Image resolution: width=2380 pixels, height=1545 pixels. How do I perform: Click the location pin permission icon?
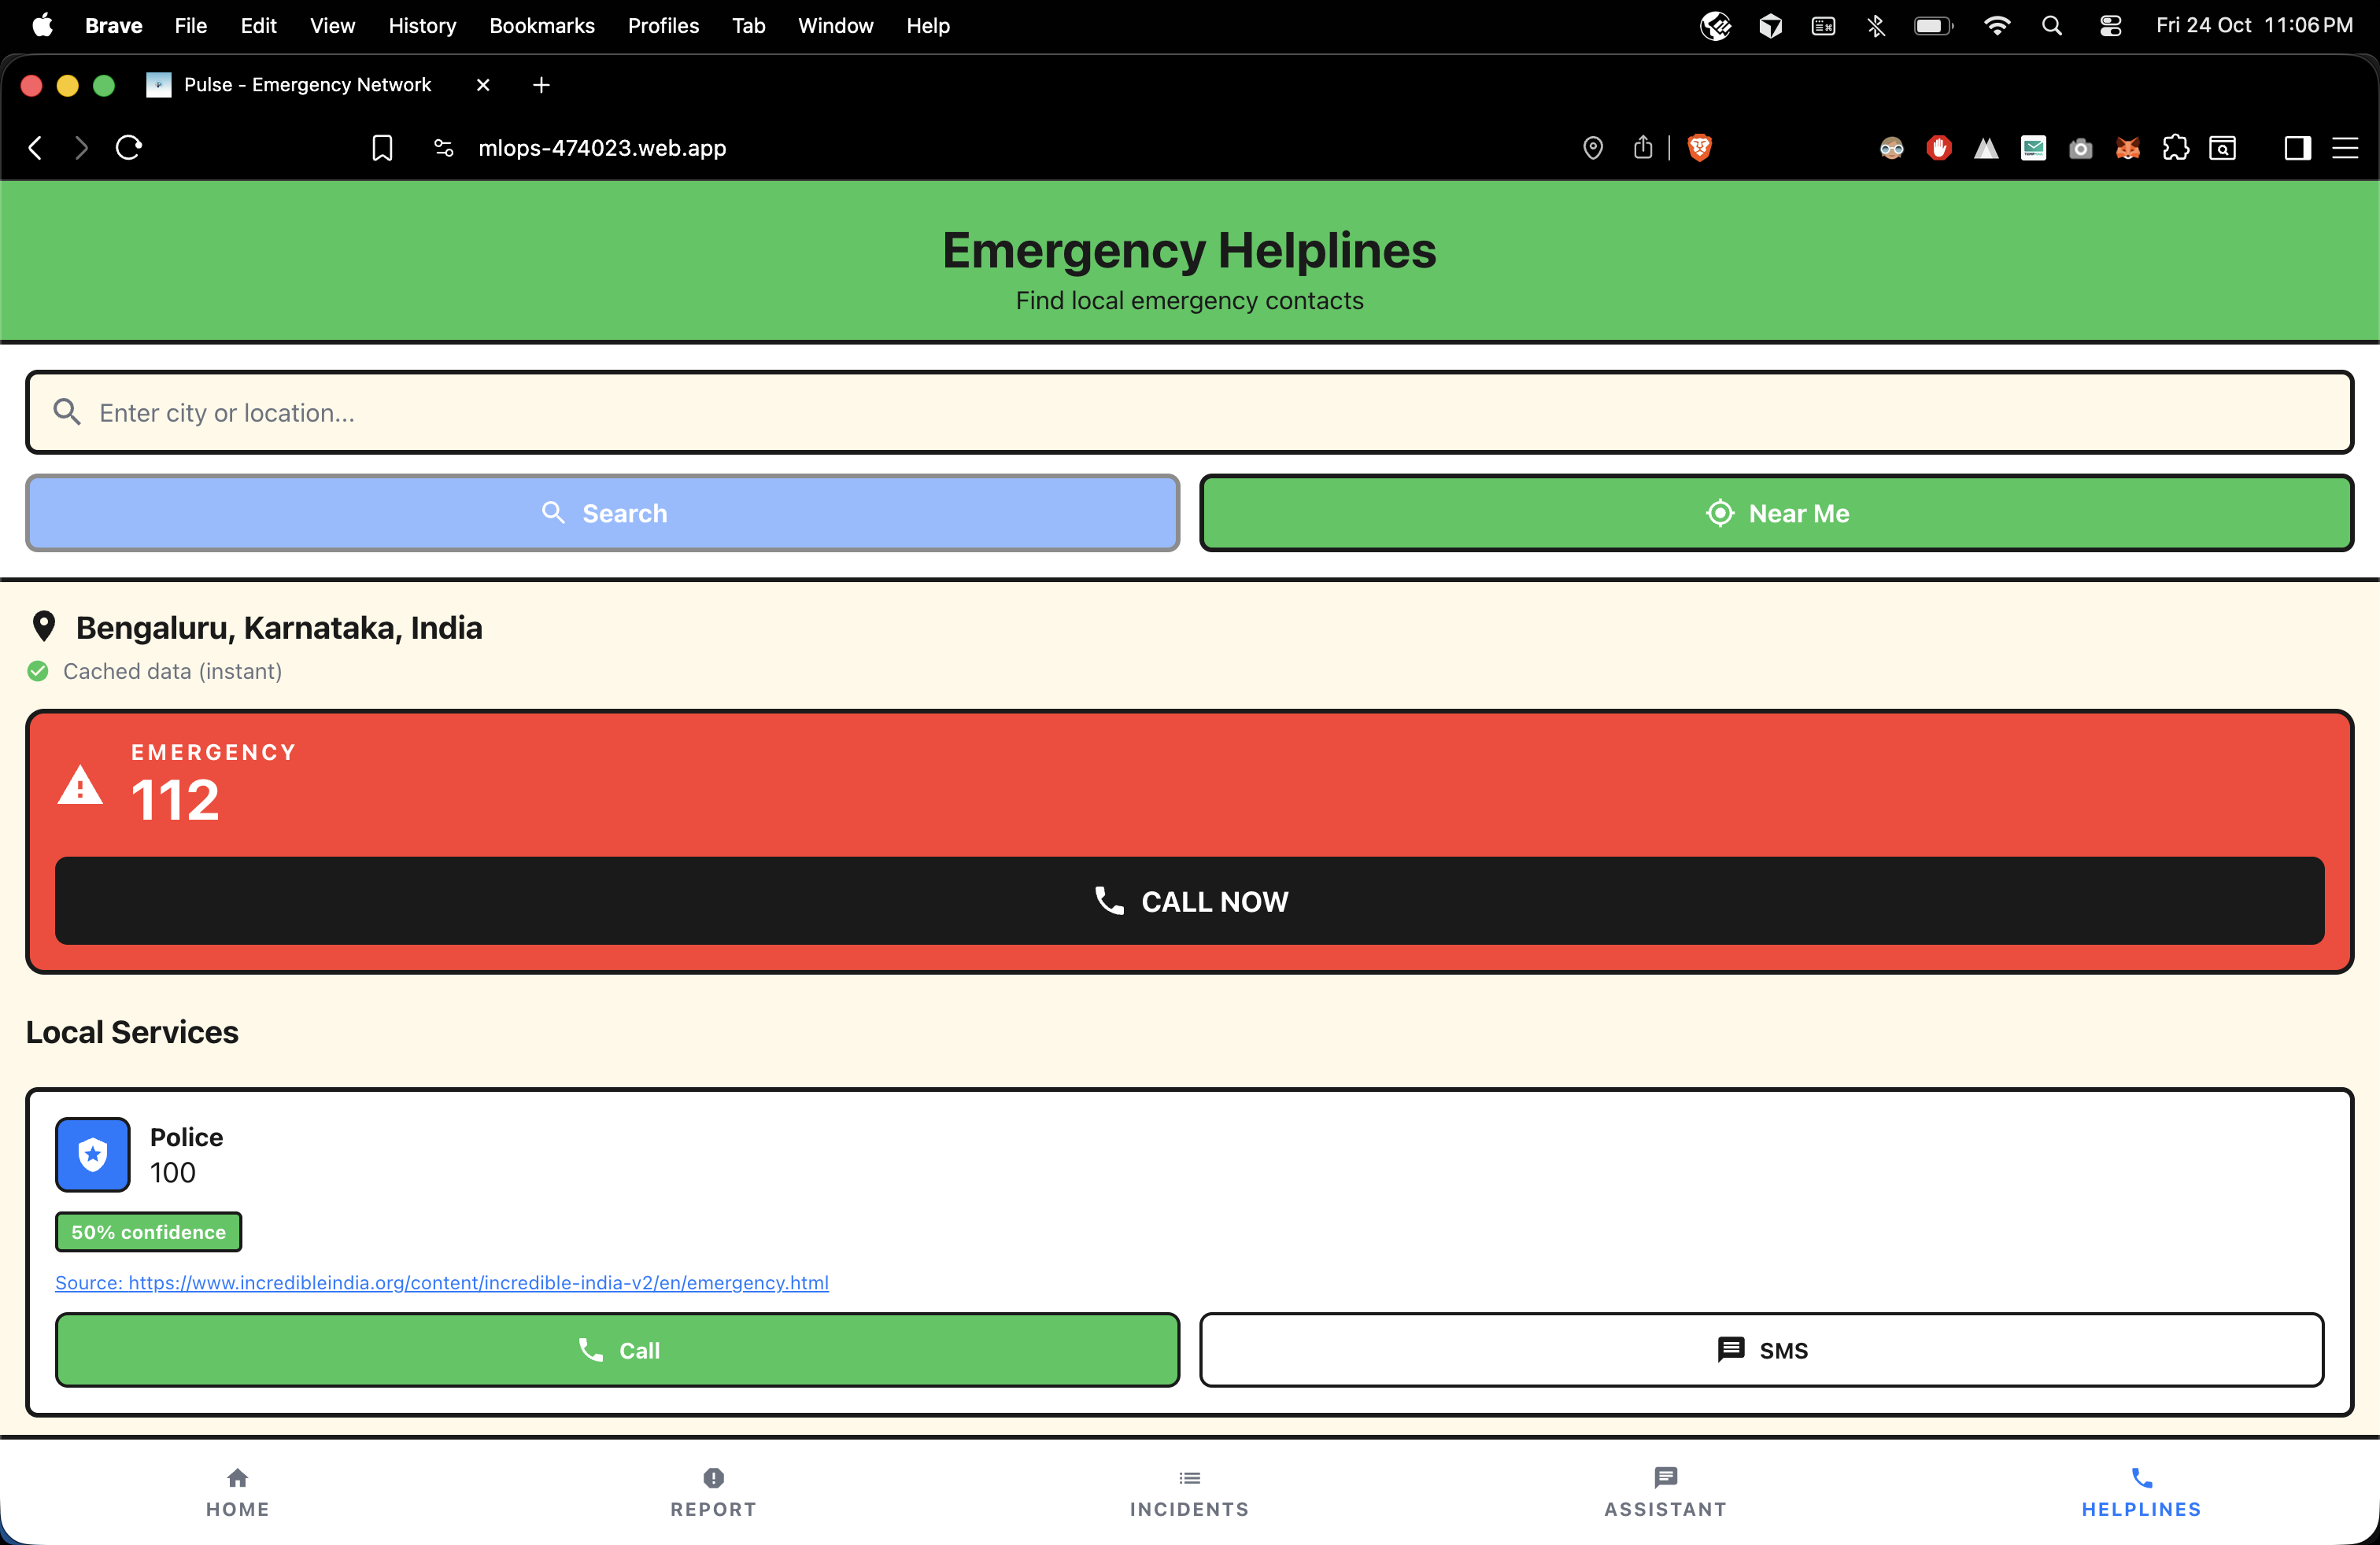click(x=1593, y=148)
